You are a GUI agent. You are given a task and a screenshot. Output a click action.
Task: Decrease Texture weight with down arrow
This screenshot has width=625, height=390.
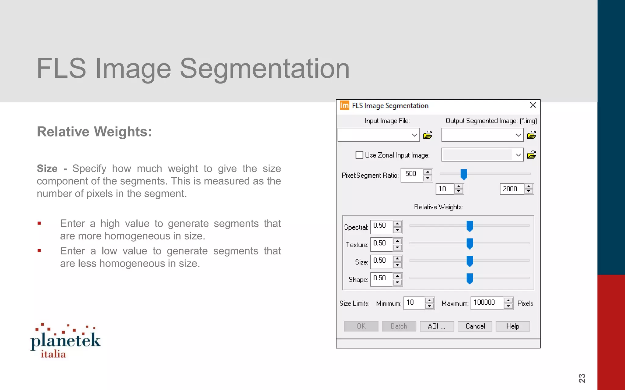tap(397, 248)
